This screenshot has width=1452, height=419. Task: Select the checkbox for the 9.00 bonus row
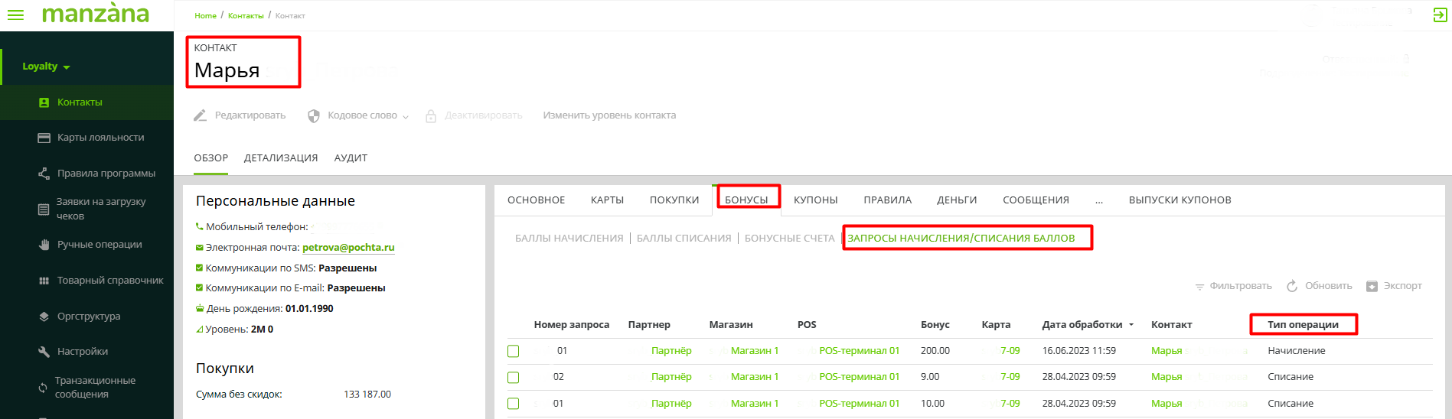[514, 378]
